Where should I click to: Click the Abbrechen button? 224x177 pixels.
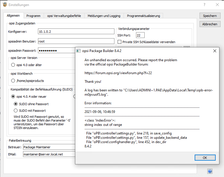point(210,24)
